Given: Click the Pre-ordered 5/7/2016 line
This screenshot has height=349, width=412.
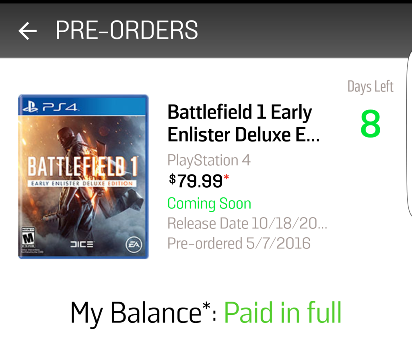Looking at the screenshot, I should [x=239, y=243].
